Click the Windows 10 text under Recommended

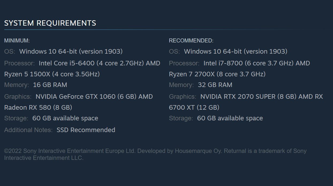click(235, 51)
